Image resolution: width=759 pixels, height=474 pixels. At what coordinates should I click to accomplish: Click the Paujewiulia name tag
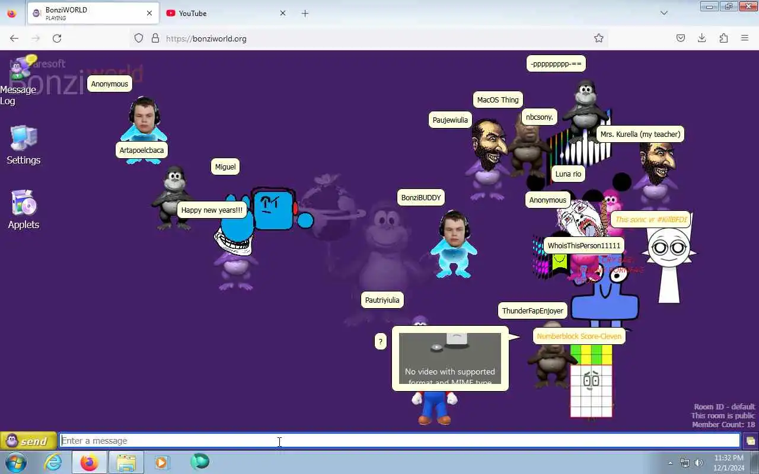tap(450, 120)
